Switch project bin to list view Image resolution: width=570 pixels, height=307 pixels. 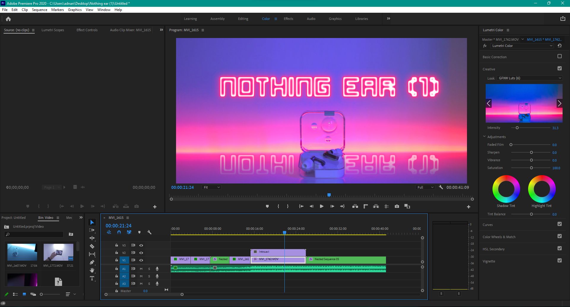tap(15, 294)
